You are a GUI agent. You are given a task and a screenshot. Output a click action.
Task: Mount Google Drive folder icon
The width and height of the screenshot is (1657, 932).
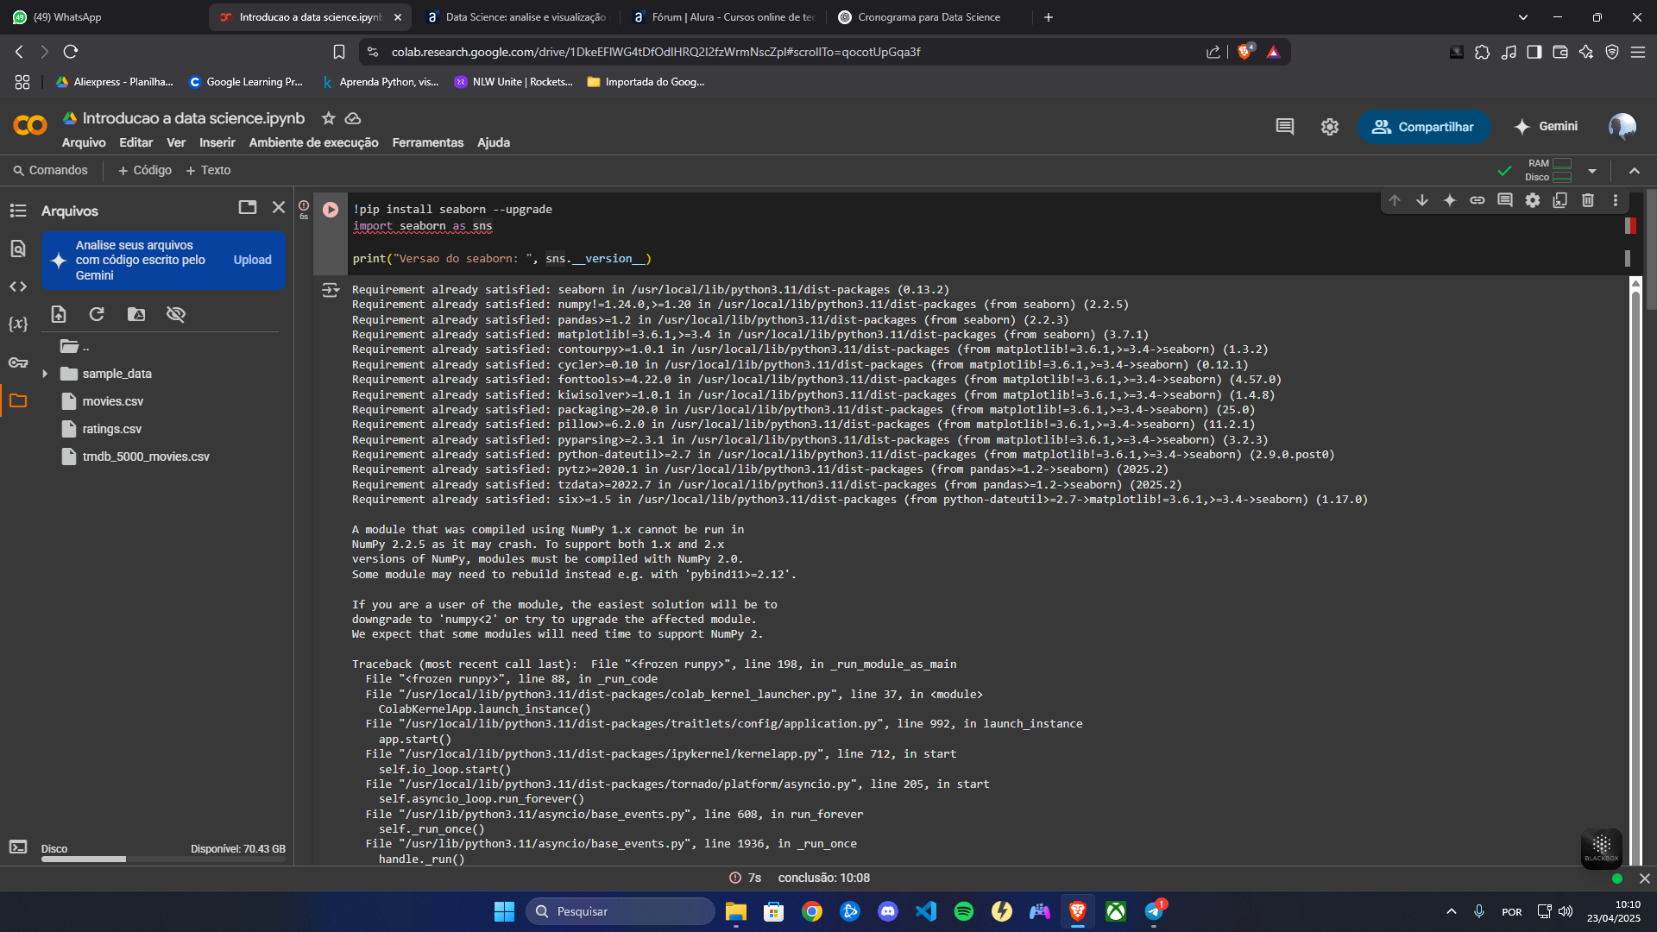tap(136, 314)
